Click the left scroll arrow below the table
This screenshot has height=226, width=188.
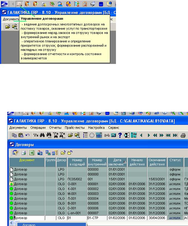12,223
